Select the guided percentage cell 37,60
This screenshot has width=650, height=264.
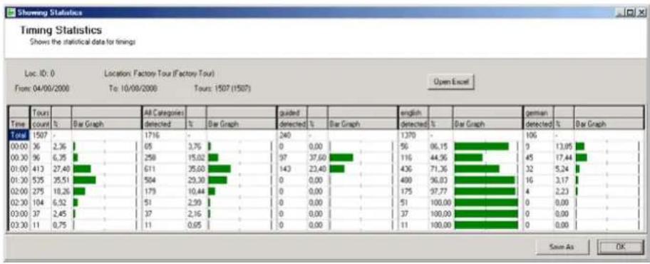(318, 157)
